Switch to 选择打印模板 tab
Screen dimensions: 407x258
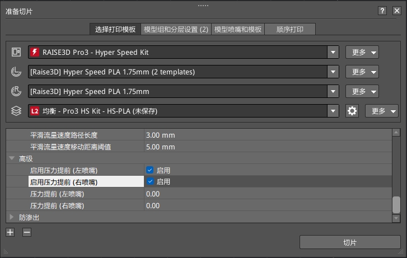pos(115,29)
